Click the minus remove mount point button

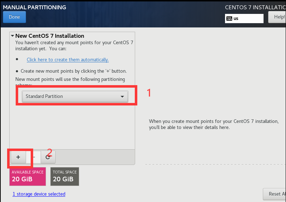tap(34, 157)
